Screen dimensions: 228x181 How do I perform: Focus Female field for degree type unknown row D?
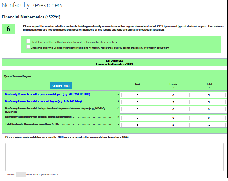click(x=173, y=118)
